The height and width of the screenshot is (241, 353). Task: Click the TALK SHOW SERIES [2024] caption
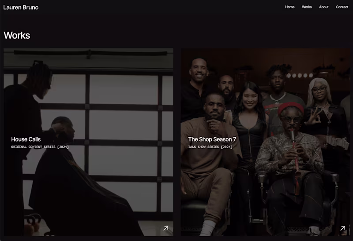(210, 147)
